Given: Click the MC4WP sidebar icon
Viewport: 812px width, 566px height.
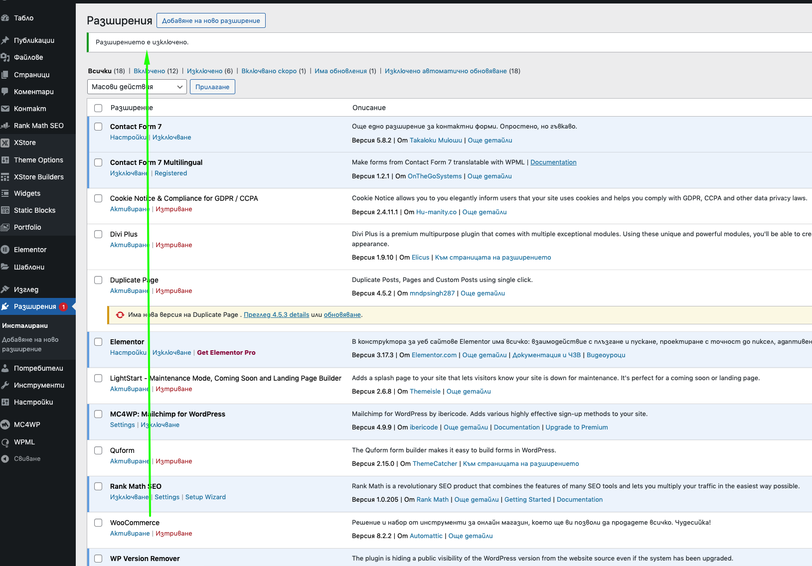Looking at the screenshot, I should pyautogui.click(x=5, y=424).
